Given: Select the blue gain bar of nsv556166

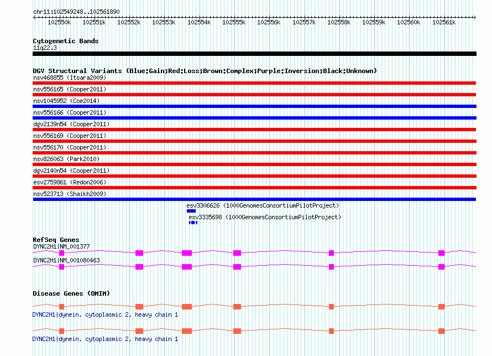Looking at the screenshot, I should click(x=254, y=118).
